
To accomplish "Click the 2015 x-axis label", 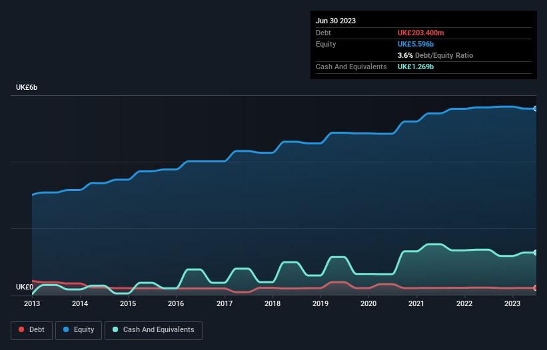I will [128, 303].
